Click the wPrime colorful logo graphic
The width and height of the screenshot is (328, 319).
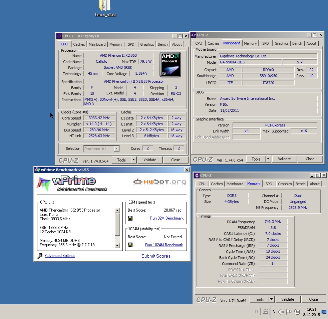tap(43, 184)
